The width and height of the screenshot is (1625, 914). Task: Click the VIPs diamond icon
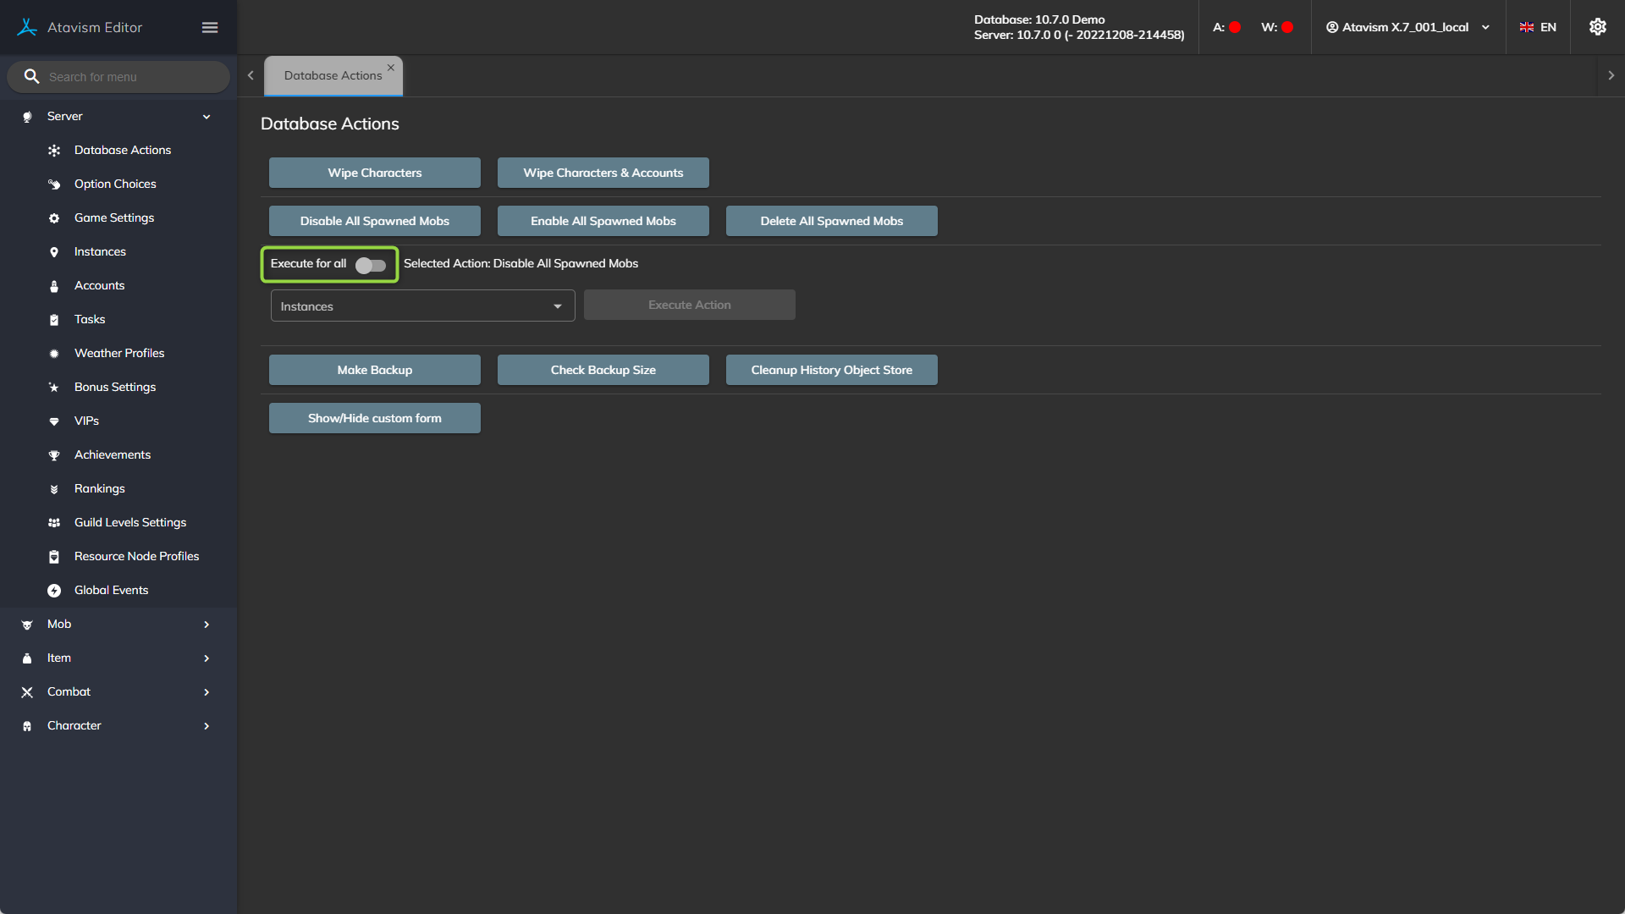point(54,421)
